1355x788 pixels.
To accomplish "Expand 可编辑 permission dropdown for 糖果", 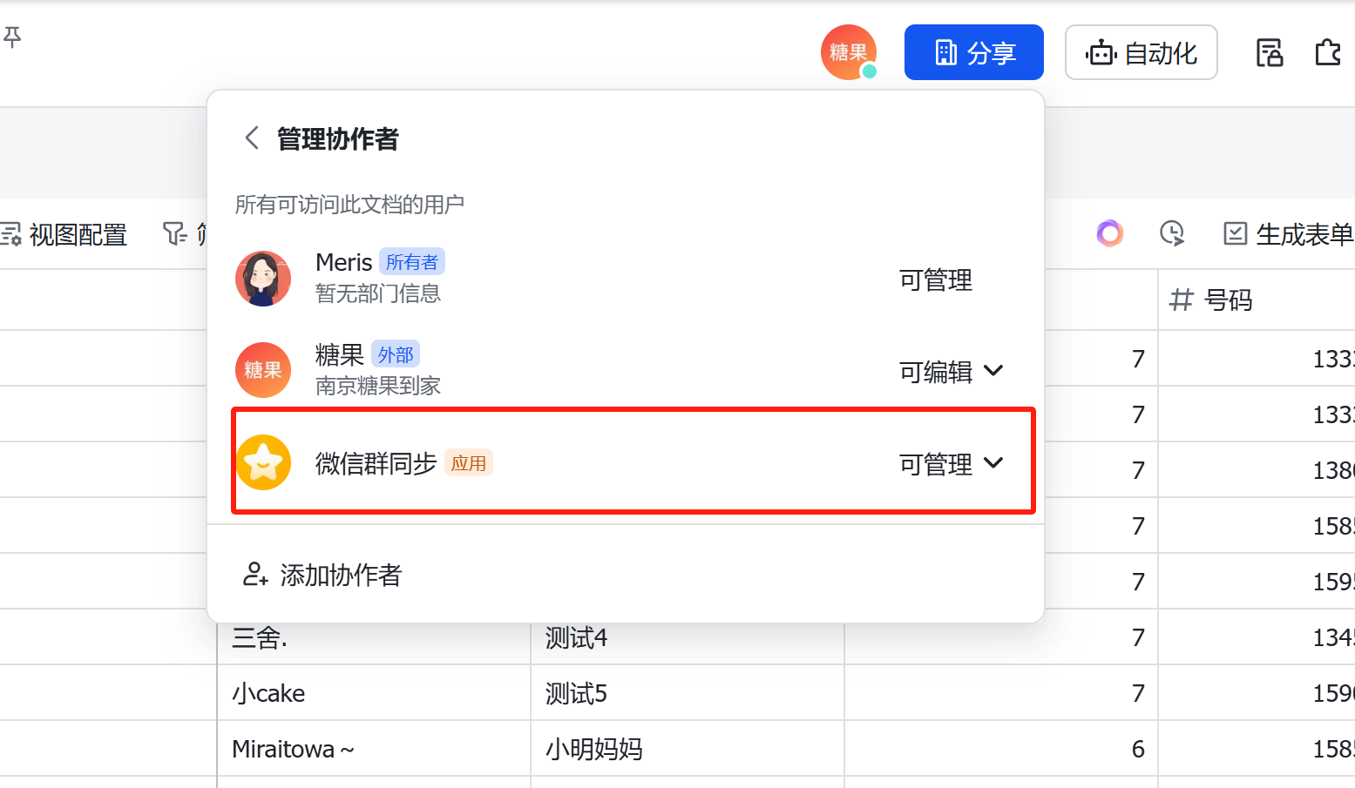I will click(x=952, y=372).
